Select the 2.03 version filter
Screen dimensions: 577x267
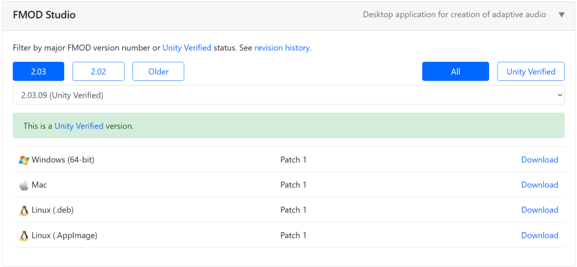click(39, 71)
